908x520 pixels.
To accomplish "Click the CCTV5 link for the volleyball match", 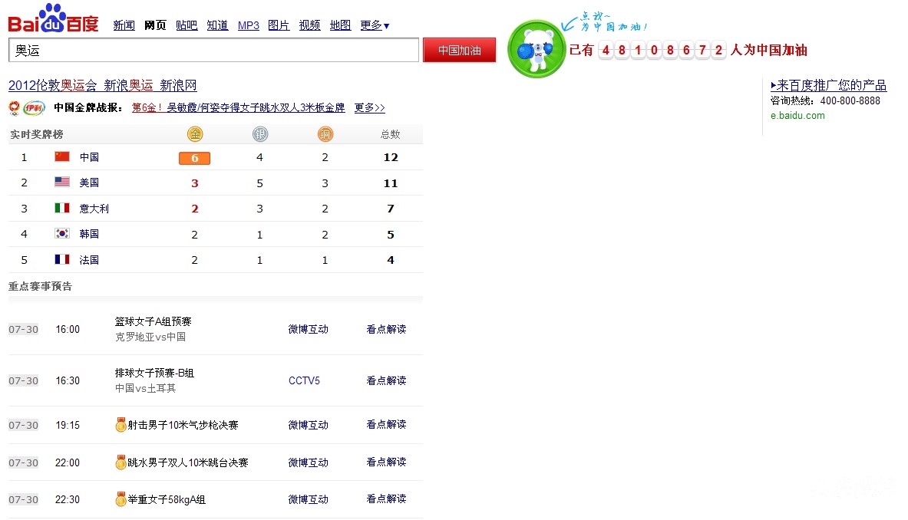I will 306,380.
